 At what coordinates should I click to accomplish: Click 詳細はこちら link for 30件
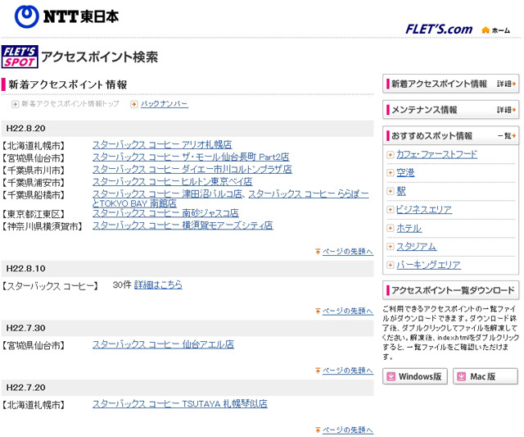coord(158,285)
